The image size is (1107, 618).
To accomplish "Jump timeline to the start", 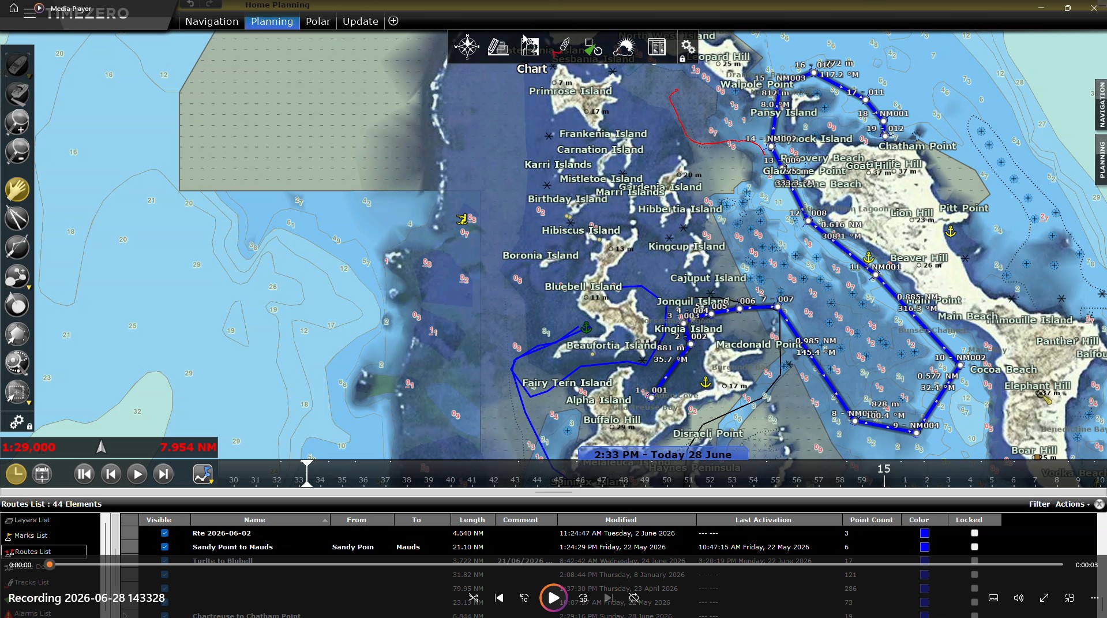I will coord(84,474).
